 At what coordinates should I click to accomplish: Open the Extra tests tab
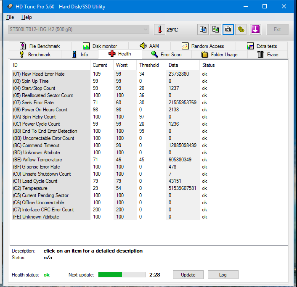point(262,46)
